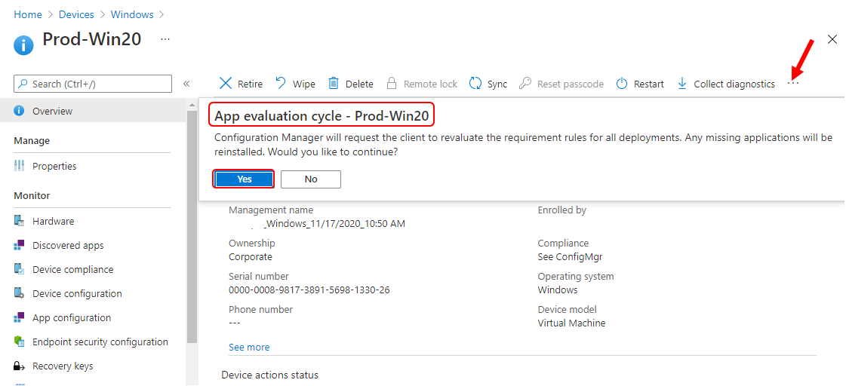Screen dimensions: 846x386
Task: Open the toolbar overflow ellipsis menu
Action: click(792, 83)
